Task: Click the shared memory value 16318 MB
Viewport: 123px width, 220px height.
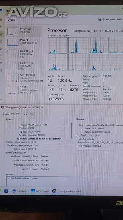Action: (x=32, y=149)
